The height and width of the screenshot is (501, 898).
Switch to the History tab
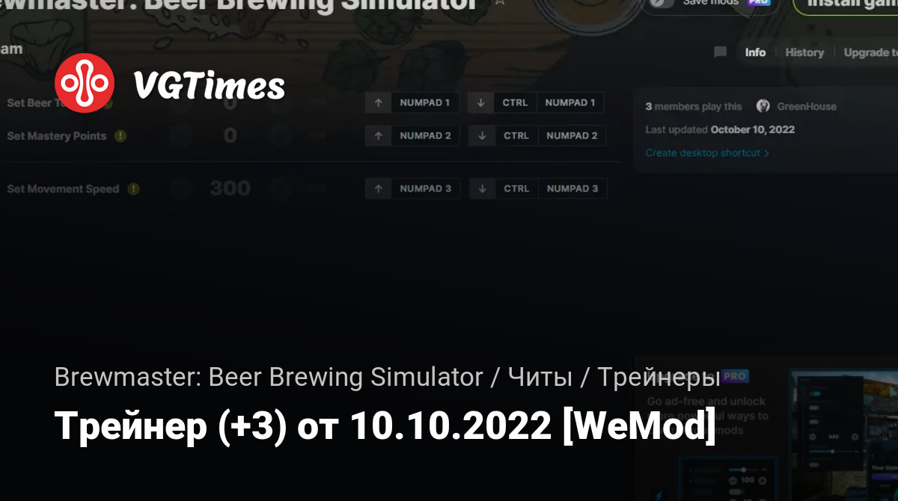click(804, 52)
